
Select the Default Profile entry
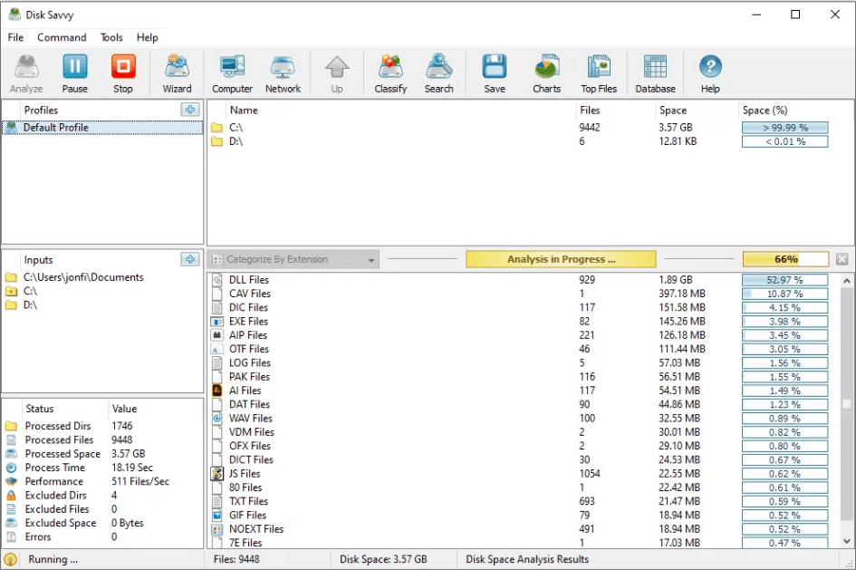point(102,128)
